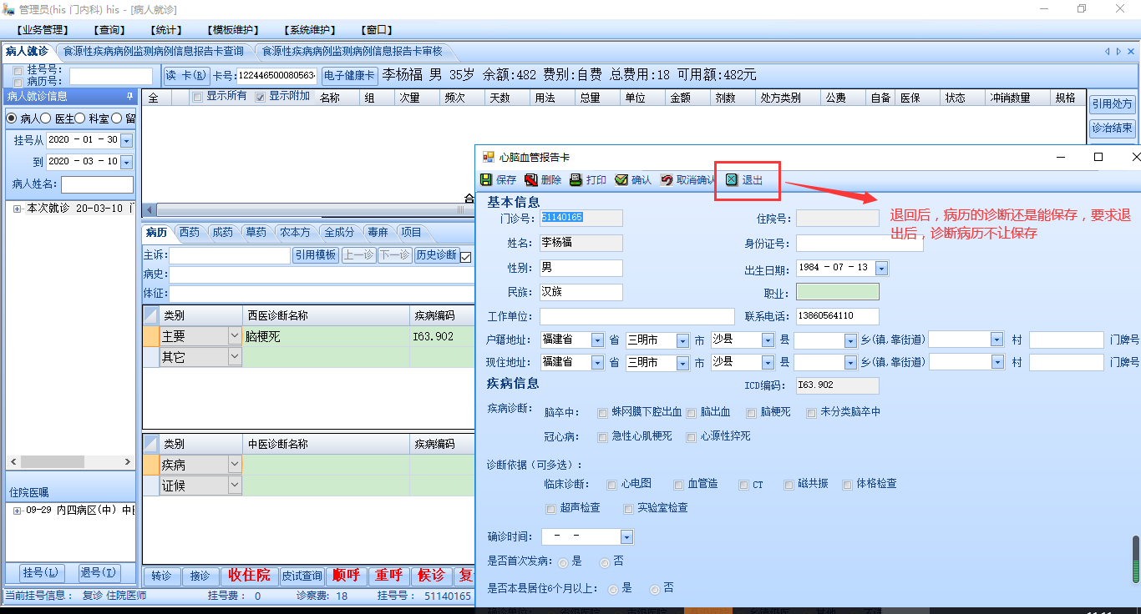This screenshot has width=1141, height=614.
Task: Click the 电子健康卡 button
Action: pyautogui.click(x=349, y=76)
